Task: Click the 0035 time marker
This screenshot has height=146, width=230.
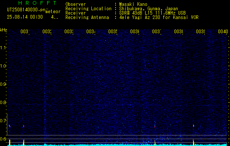Action: pos(113,31)
